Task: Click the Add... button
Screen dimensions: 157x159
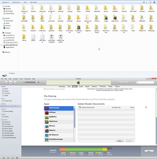Action: point(120,141)
